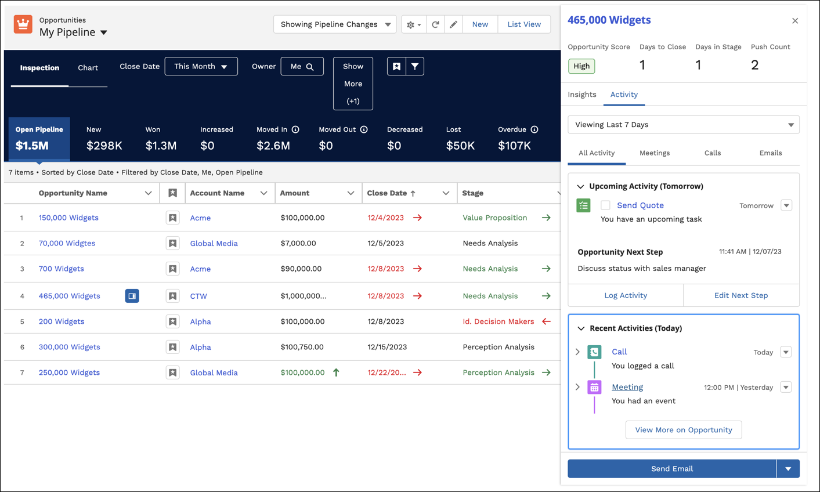This screenshot has height=492, width=820.
Task: Click the Log Activity button
Action: click(x=625, y=295)
